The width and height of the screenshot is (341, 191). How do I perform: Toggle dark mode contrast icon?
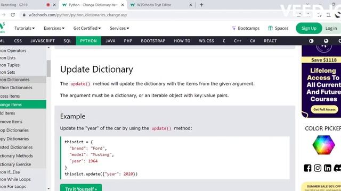[x=311, y=41]
